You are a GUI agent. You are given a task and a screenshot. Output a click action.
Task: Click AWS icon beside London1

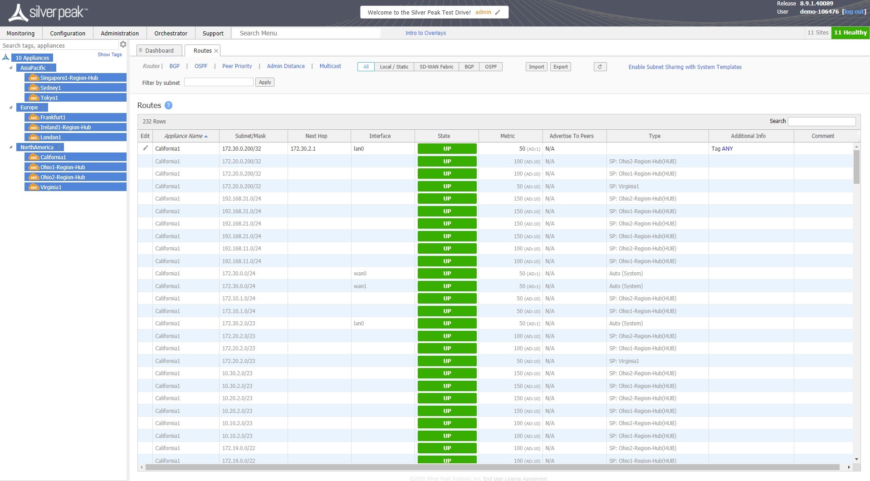(x=34, y=137)
